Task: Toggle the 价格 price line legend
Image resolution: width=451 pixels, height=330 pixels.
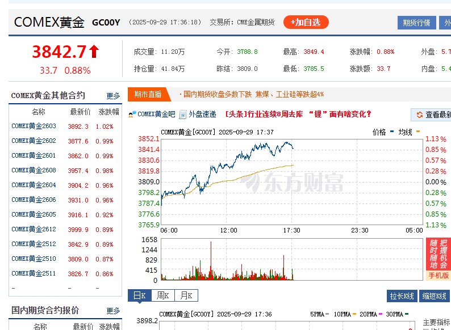Action: 383,132
